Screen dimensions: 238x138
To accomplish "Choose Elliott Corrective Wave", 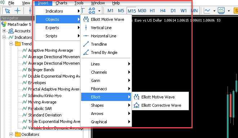I will 160,105.
